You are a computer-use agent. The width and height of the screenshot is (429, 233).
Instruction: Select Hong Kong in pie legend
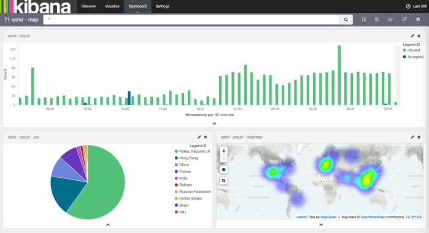pos(187,158)
